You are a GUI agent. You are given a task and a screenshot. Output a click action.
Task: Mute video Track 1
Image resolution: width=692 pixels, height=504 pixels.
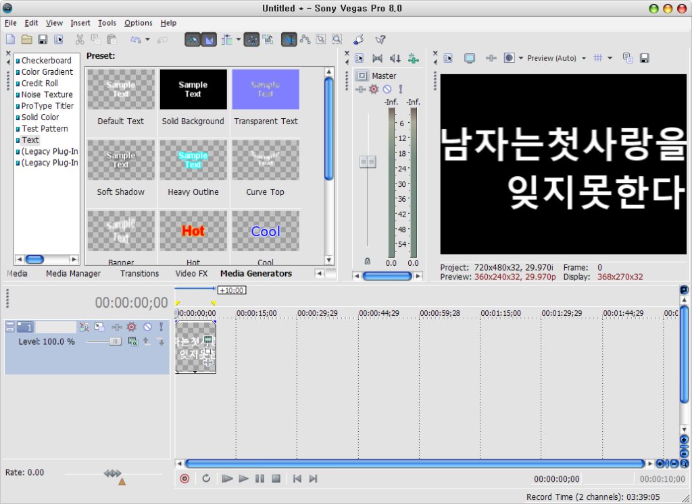(147, 327)
